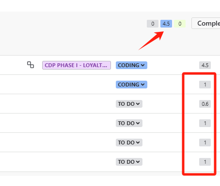220x186 pixels.
Task: Select the 0.6 estimate value
Action: 205,104
